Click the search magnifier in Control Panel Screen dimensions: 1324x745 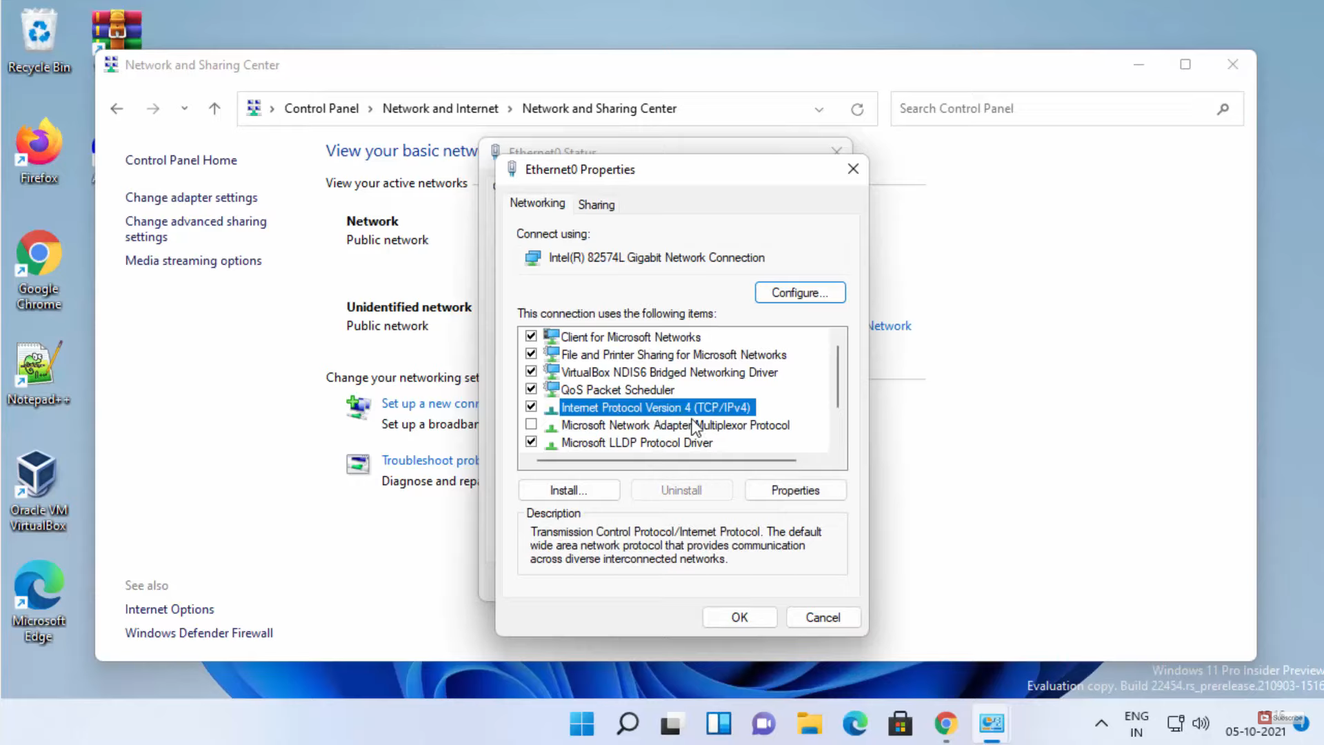[1223, 109]
